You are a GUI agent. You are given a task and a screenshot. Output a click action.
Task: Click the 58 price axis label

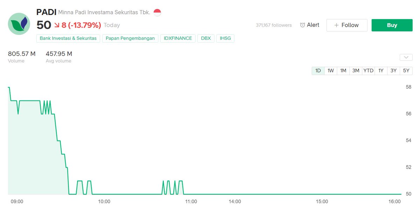pyautogui.click(x=408, y=87)
